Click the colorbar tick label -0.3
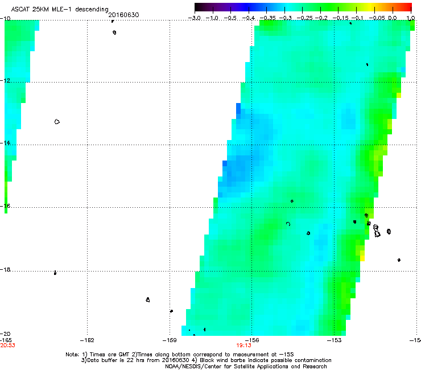This screenshot has width=421, height=370. pos(286,18)
